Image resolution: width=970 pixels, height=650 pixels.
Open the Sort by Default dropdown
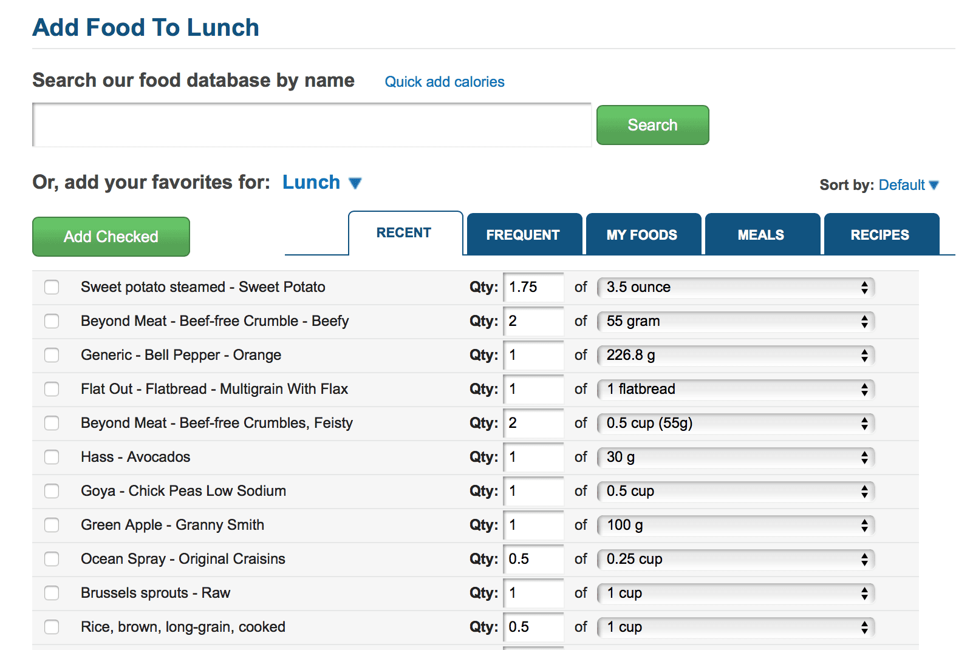coord(909,185)
